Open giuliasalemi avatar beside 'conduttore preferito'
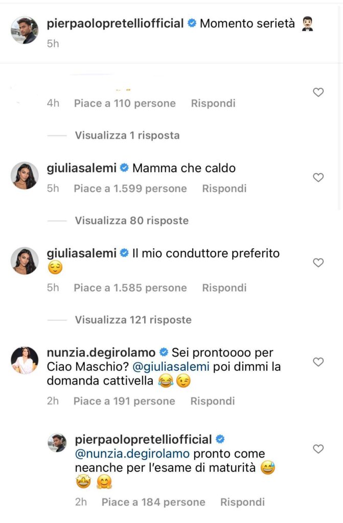The image size is (343, 523). [x=25, y=261]
